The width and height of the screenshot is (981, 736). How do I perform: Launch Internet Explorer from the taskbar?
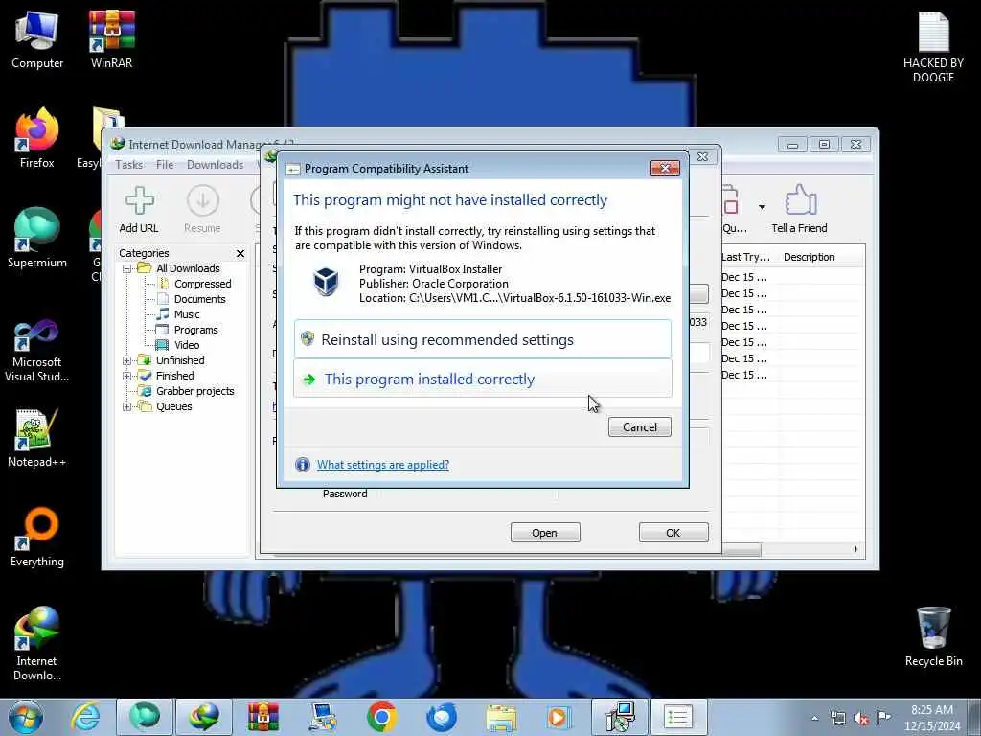pyautogui.click(x=85, y=717)
